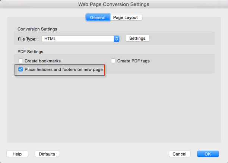Image resolution: width=228 pixels, height=163 pixels.
Task: Confirm settings with the OK button
Action: (x=208, y=154)
